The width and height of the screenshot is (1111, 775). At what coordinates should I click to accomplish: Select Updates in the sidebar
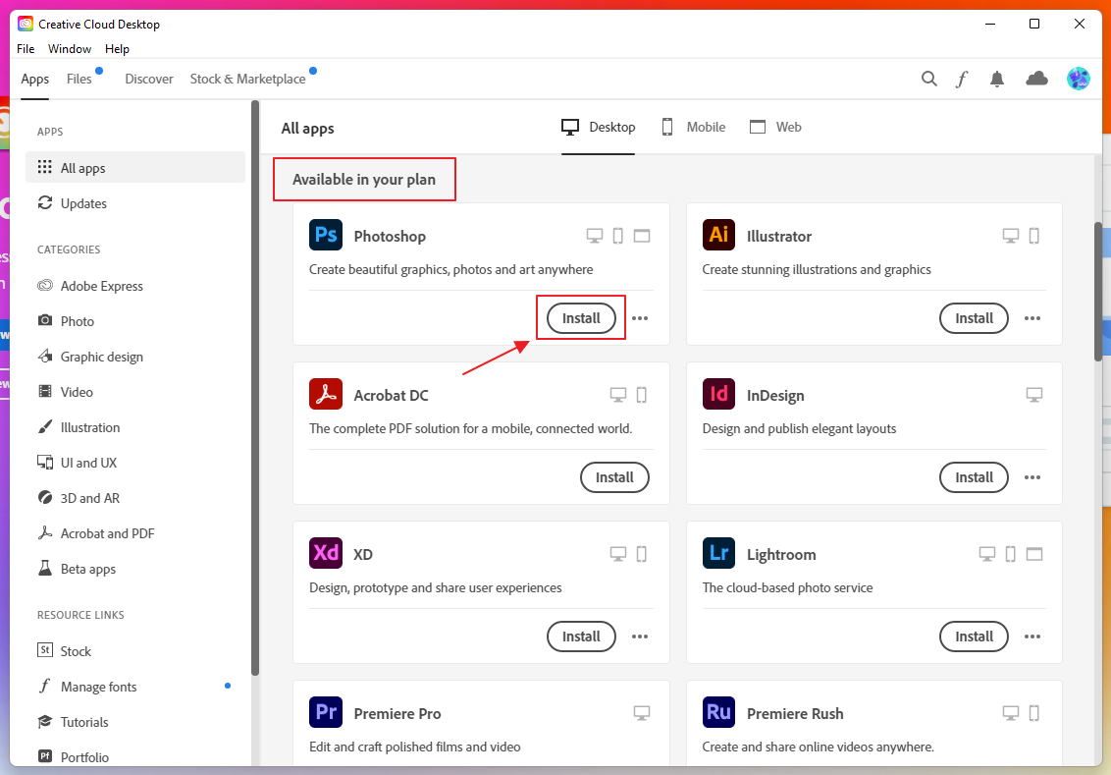[x=83, y=203]
